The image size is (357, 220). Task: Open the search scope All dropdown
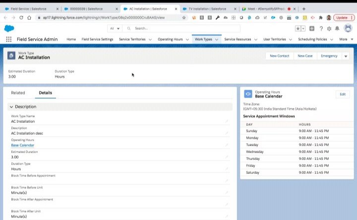pos(115,28)
